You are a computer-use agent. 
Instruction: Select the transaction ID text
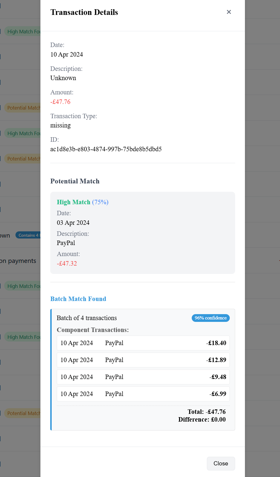pyautogui.click(x=106, y=149)
